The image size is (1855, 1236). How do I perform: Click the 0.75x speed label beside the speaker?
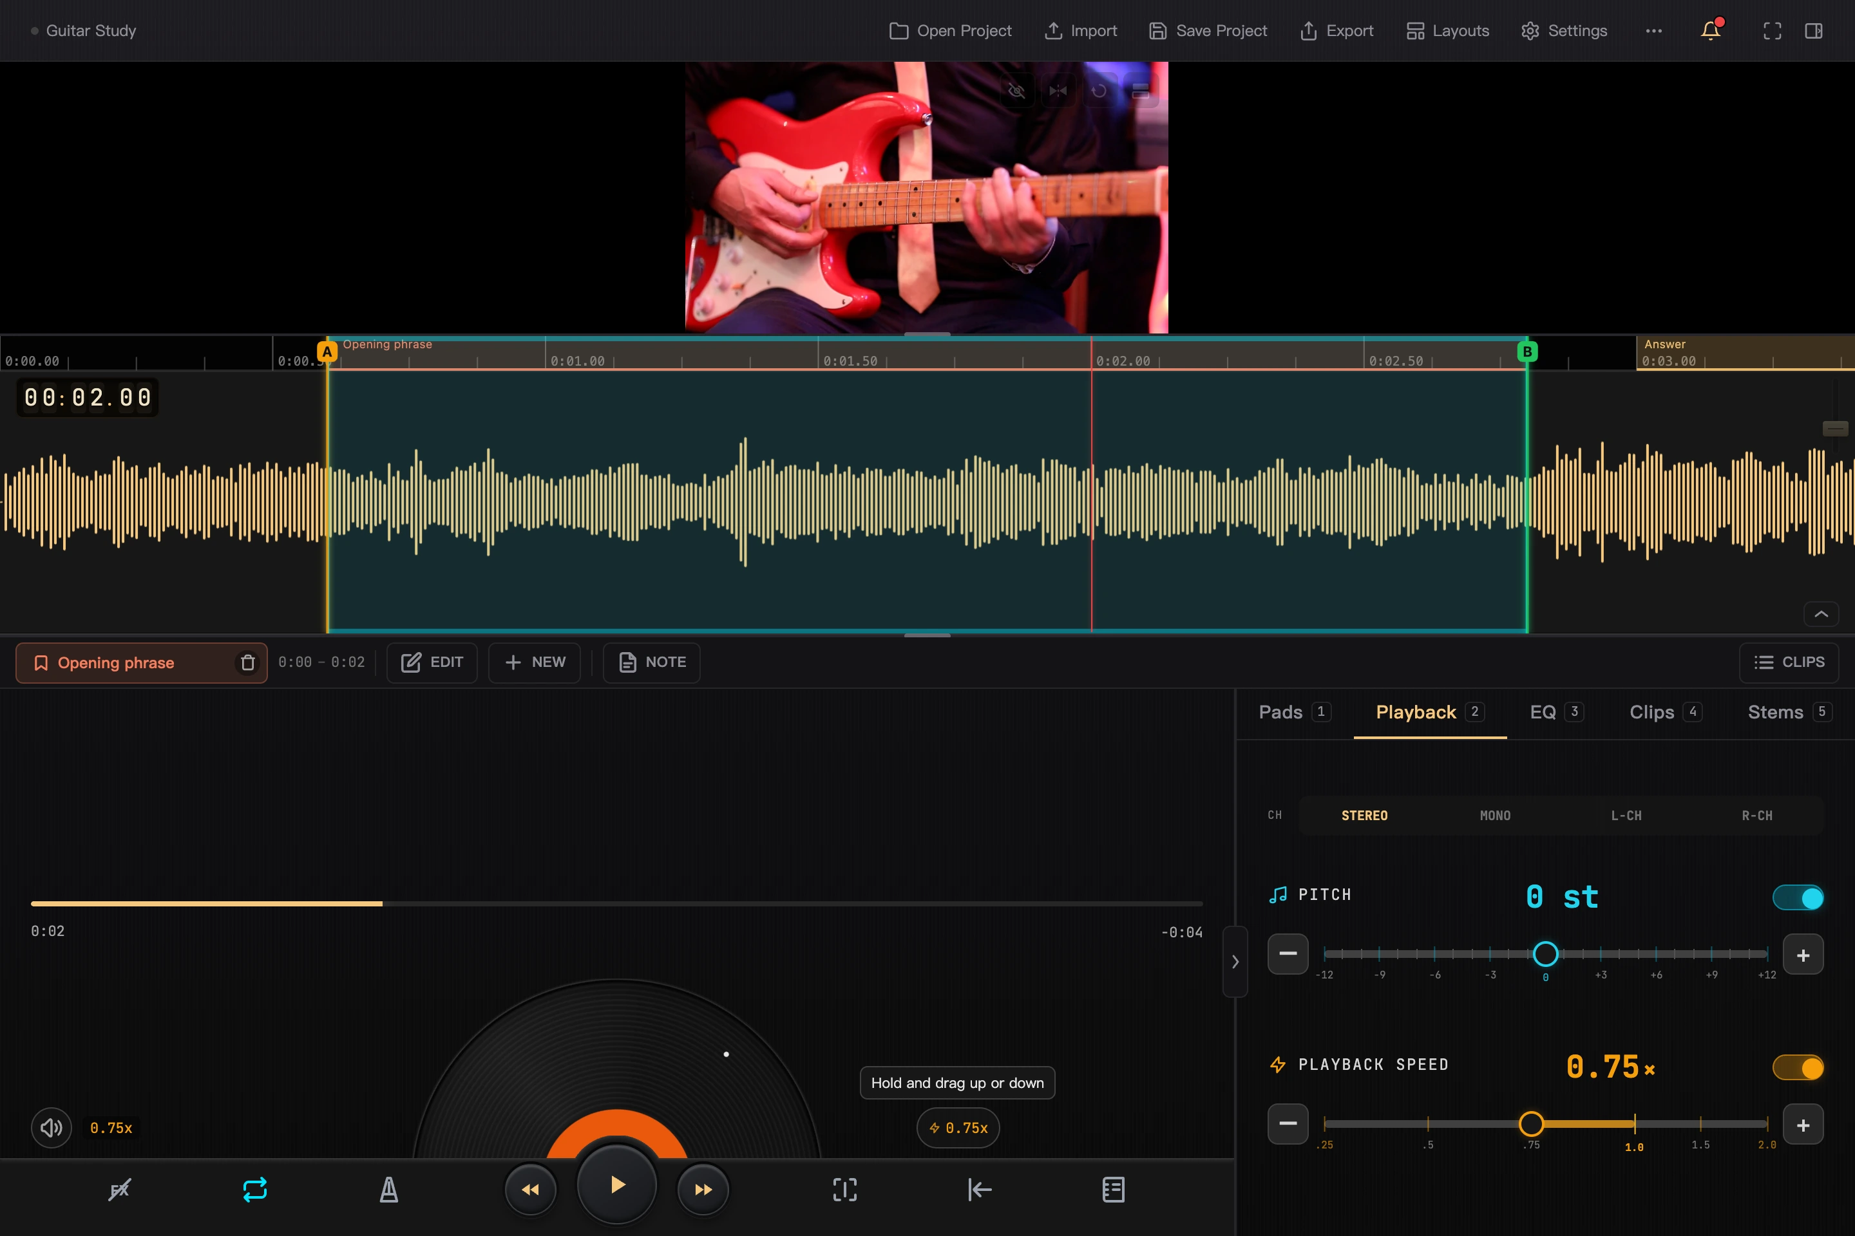111,1128
